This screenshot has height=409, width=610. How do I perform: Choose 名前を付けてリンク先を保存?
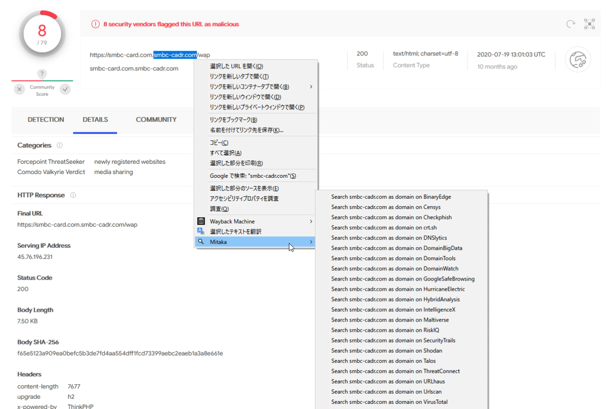(256, 130)
